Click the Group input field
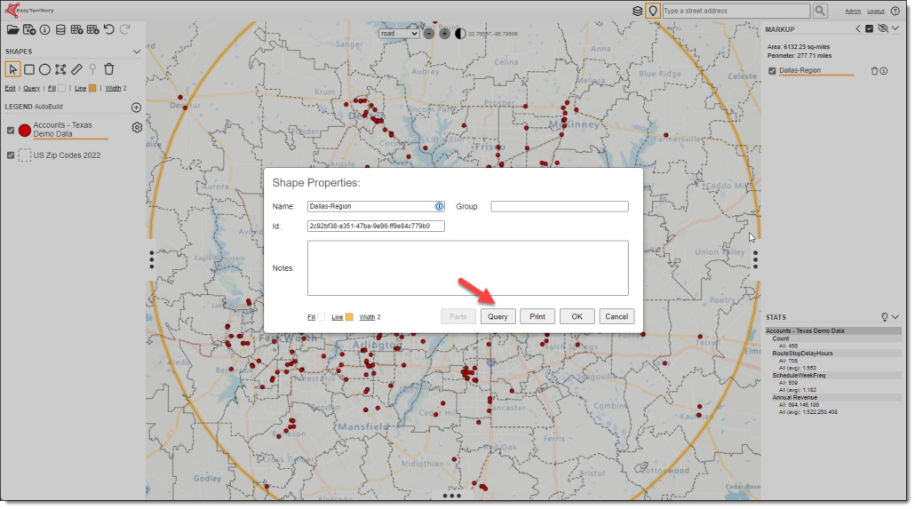 [560, 207]
